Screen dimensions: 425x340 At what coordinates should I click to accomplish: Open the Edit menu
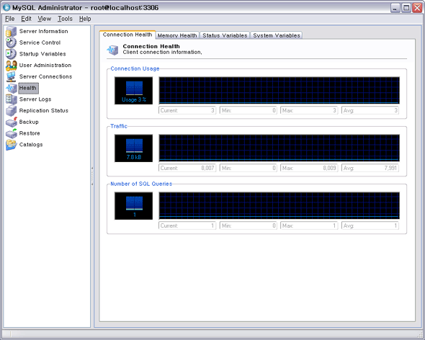pos(26,19)
